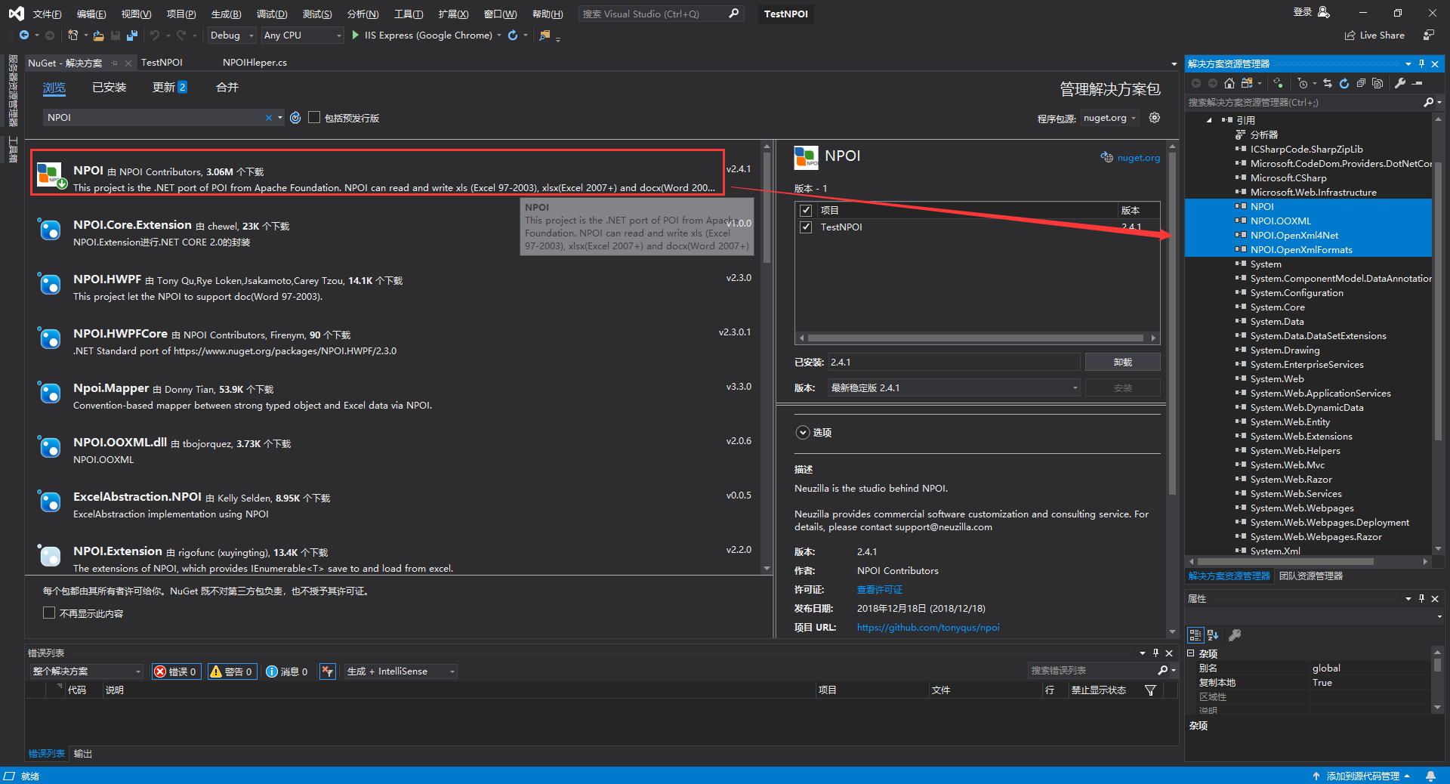Click the 卸载 uninstall button
The image size is (1450, 784).
coord(1122,363)
